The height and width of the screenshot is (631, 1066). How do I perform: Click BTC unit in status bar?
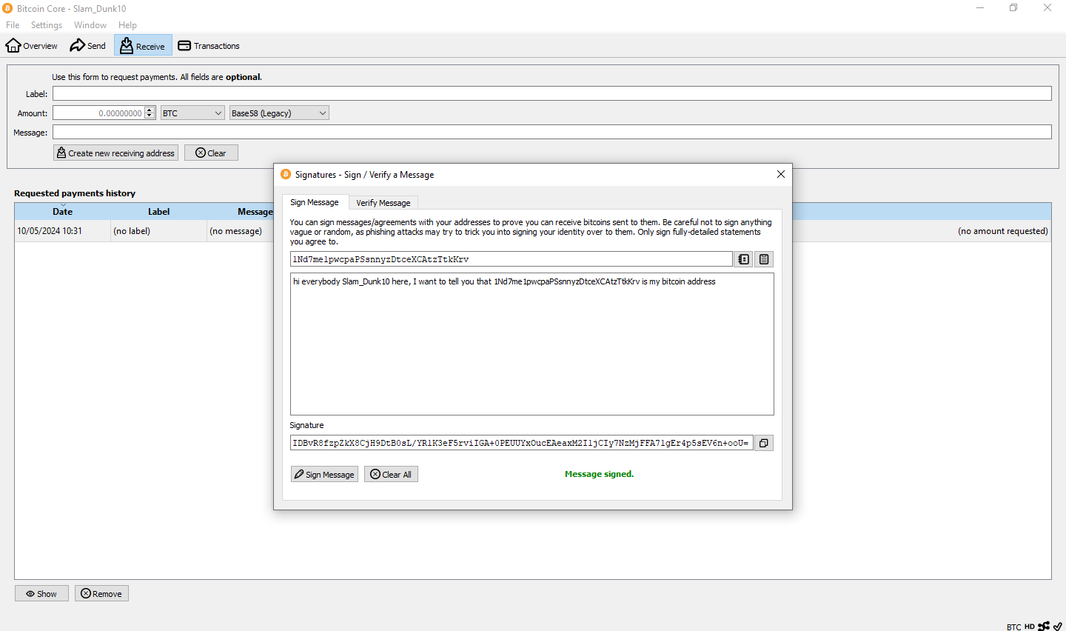point(1013,627)
